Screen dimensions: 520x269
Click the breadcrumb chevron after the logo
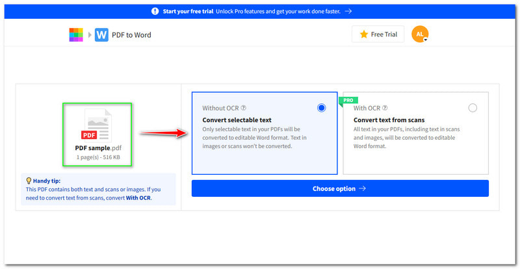[x=90, y=35]
